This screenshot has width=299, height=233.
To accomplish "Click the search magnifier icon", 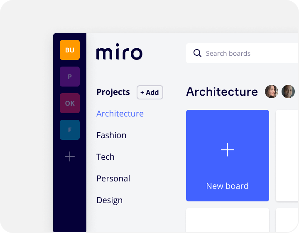I will tap(197, 53).
